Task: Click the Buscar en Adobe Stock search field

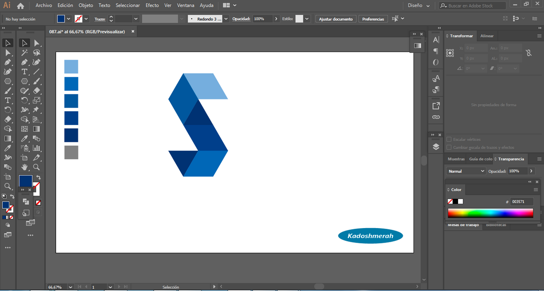Action: [472, 6]
